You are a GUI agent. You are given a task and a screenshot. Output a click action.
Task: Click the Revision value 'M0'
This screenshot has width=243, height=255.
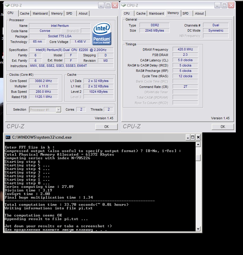click(106, 61)
